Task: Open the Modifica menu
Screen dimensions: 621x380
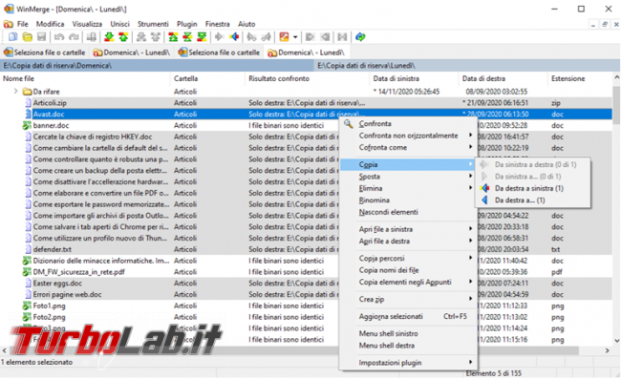Action: [x=50, y=24]
